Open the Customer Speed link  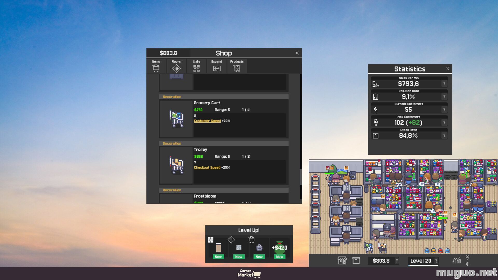tap(207, 121)
